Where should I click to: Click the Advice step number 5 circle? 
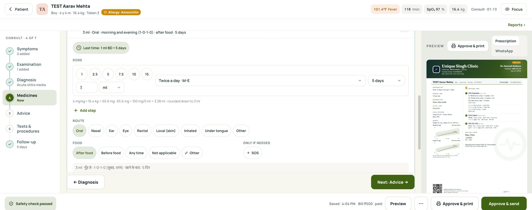click(x=10, y=113)
